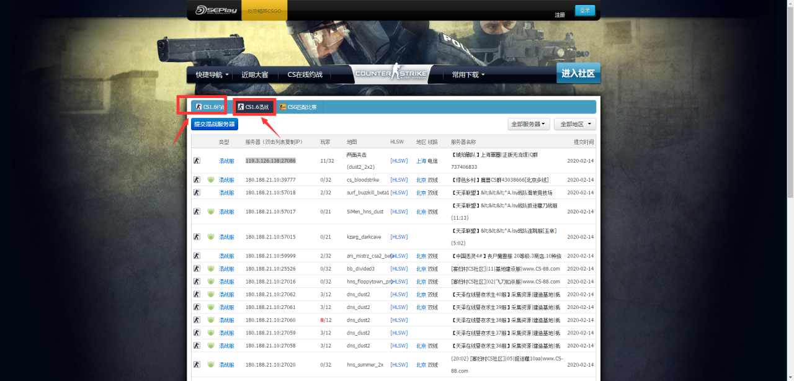Viewport: 794px width, 381px height.
Task: Click the launch icon on the dns_dust2 row
Action: (197, 294)
